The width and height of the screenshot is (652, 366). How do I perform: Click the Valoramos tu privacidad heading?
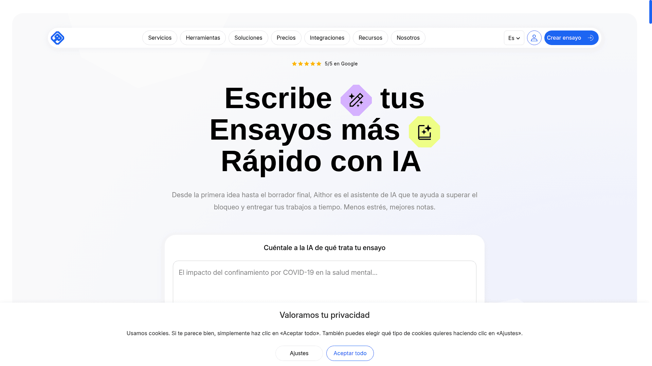click(325, 315)
